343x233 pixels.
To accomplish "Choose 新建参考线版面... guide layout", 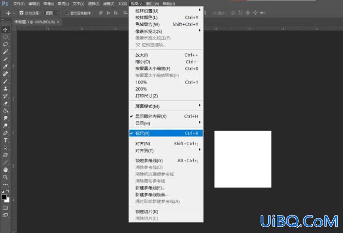I will pos(166,195).
